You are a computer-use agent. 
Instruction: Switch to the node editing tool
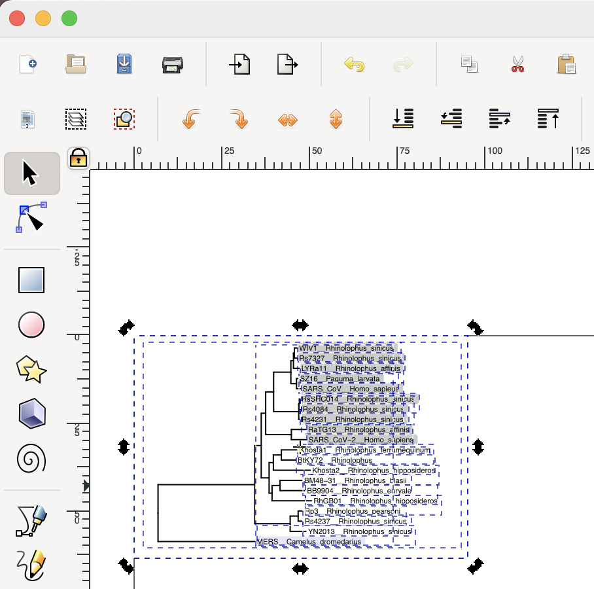pos(31,218)
